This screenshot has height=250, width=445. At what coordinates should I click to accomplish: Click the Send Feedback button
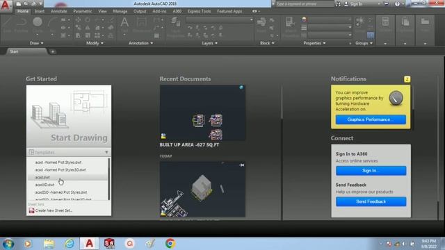pyautogui.click(x=371, y=201)
